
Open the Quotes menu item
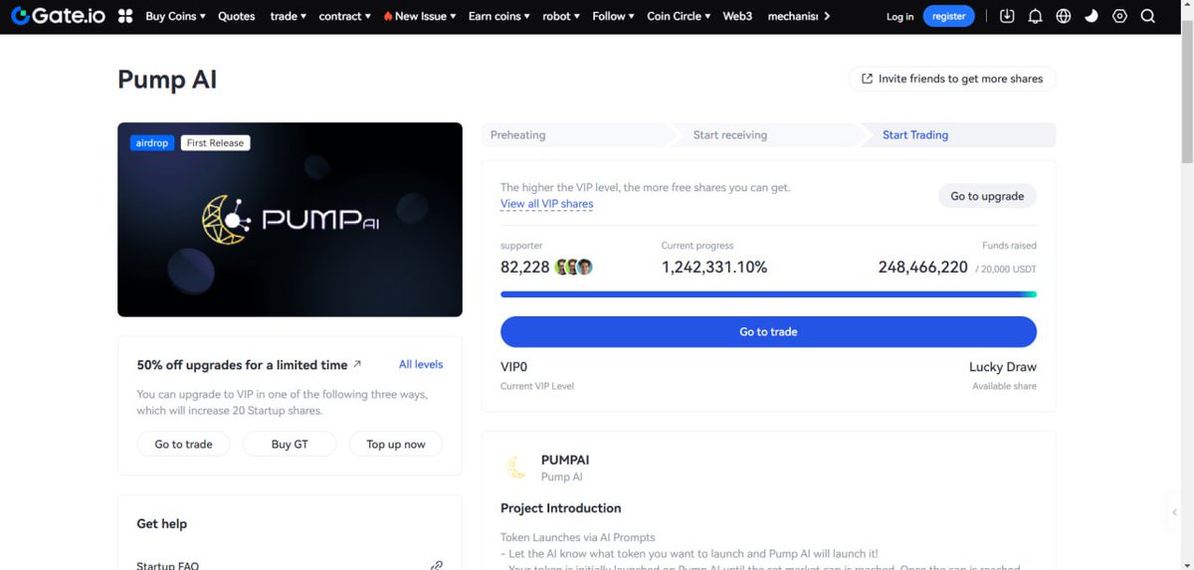coord(237,16)
